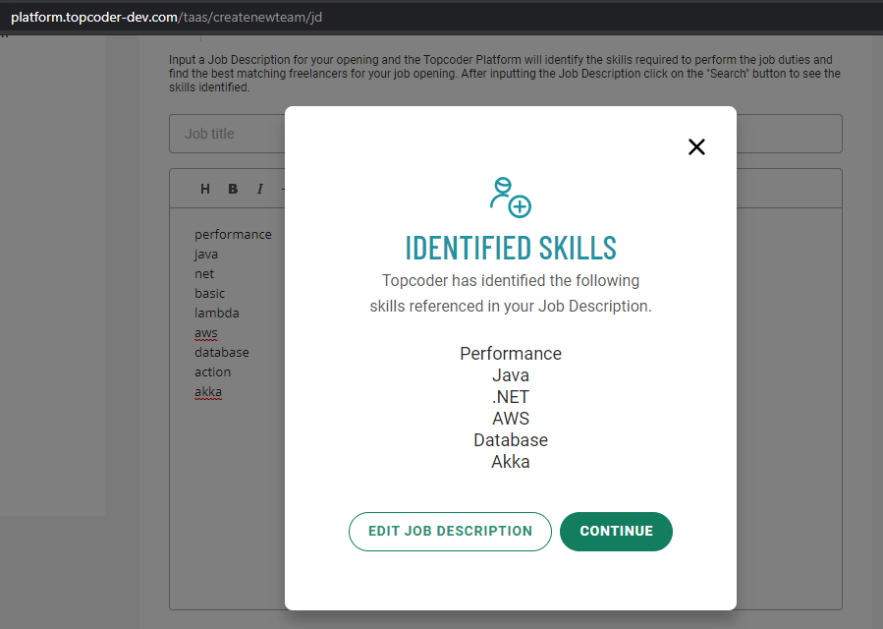Click the Continue button
The height and width of the screenshot is (629, 883).
616,532
